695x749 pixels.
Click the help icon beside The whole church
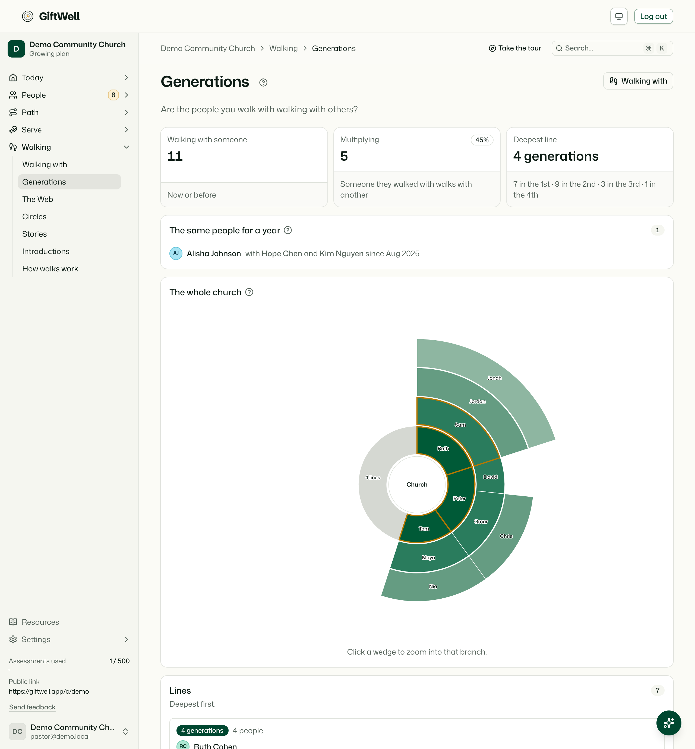click(249, 292)
